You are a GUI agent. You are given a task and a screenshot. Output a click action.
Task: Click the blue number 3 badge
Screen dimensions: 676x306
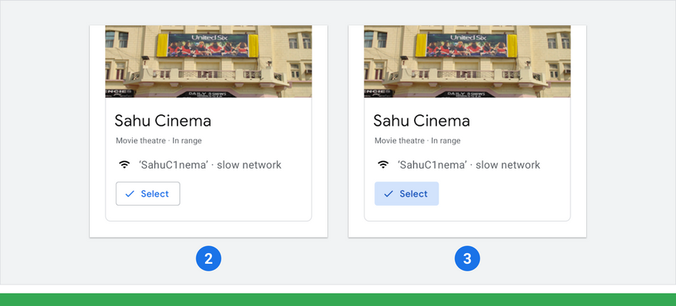(x=467, y=259)
